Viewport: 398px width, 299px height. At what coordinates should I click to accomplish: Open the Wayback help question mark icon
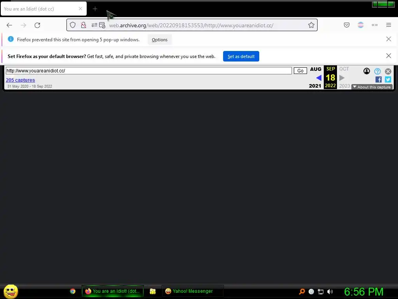click(x=377, y=72)
